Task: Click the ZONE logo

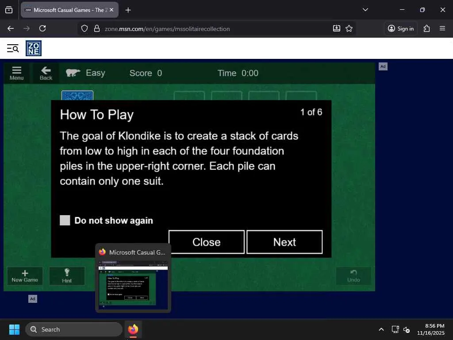Action: (x=34, y=48)
